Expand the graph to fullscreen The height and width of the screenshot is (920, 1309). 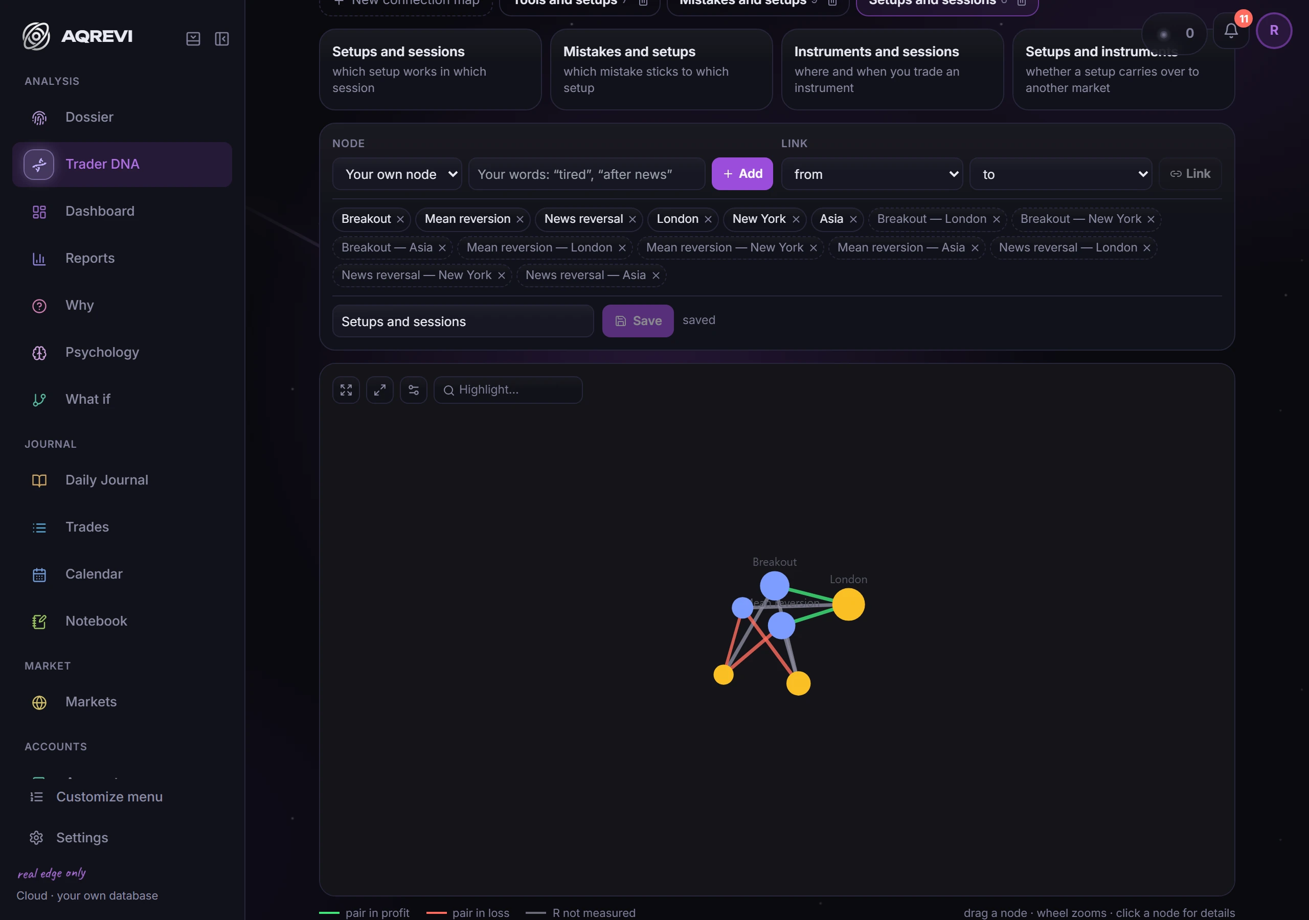[x=380, y=390]
